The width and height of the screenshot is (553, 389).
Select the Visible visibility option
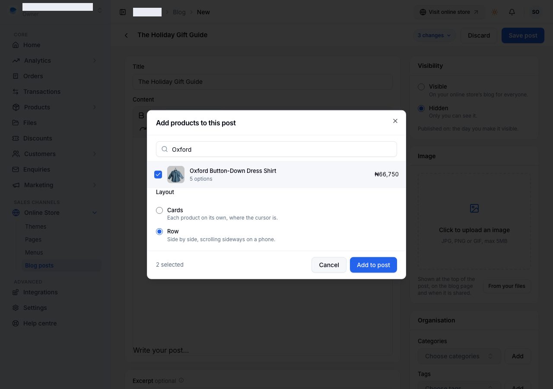pos(421,87)
